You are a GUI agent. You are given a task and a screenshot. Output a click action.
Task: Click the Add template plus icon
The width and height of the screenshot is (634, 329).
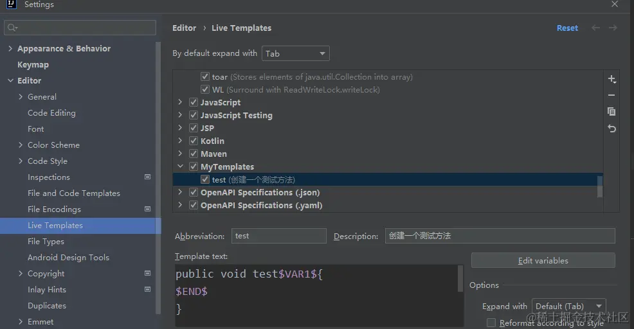click(x=611, y=79)
